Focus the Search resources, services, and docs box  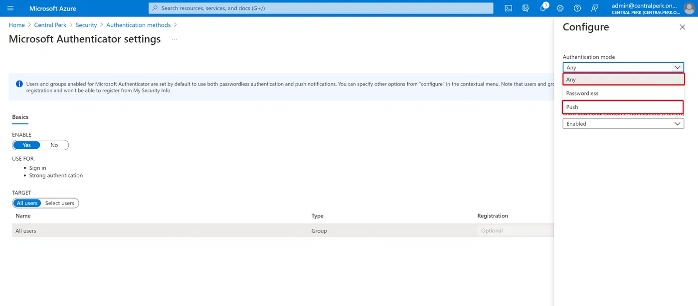tap(321, 8)
